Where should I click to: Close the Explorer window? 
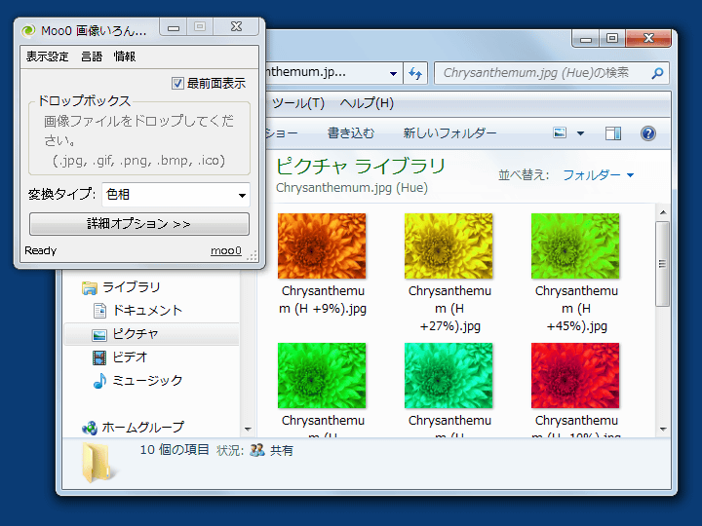point(648,38)
